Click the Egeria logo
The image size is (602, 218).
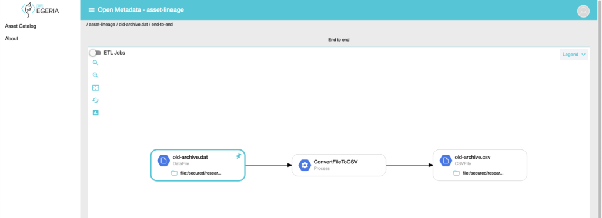[40, 9]
